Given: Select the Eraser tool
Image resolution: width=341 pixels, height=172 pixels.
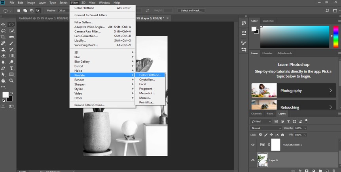Looking at the screenshot, I should (3, 56).
